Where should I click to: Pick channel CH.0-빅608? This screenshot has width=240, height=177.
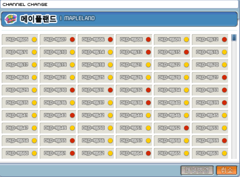point(134,40)
